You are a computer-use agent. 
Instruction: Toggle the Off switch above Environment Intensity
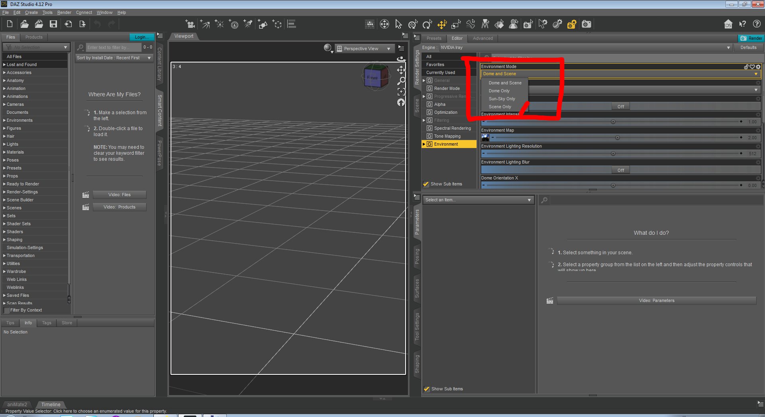[621, 106]
